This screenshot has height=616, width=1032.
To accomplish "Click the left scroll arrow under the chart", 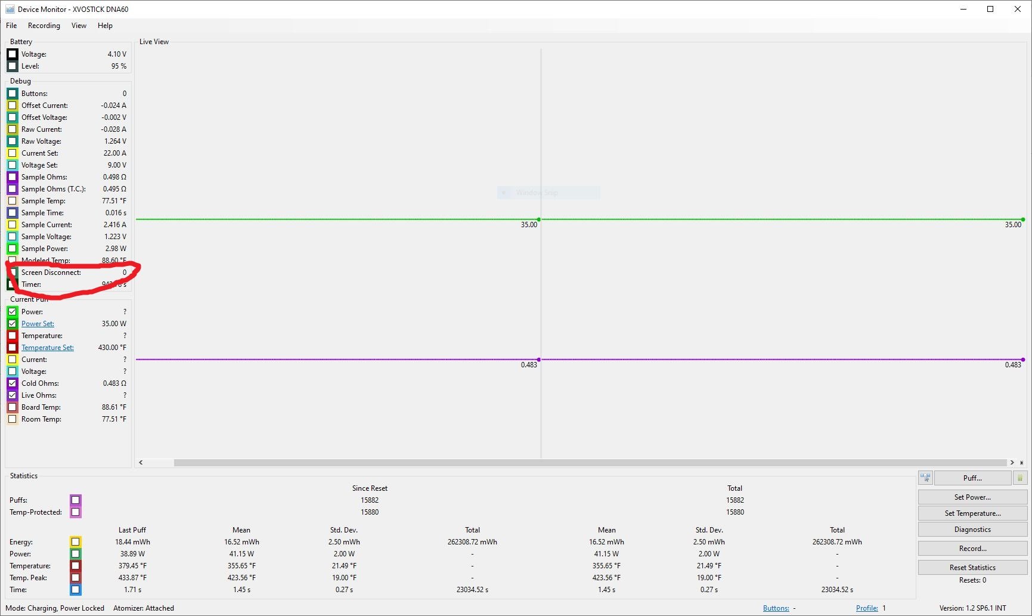I will point(141,463).
